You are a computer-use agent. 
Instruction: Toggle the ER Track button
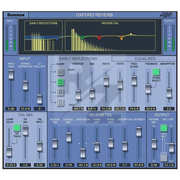[x=17, y=128]
